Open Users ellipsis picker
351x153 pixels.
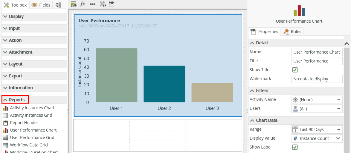[338, 108]
